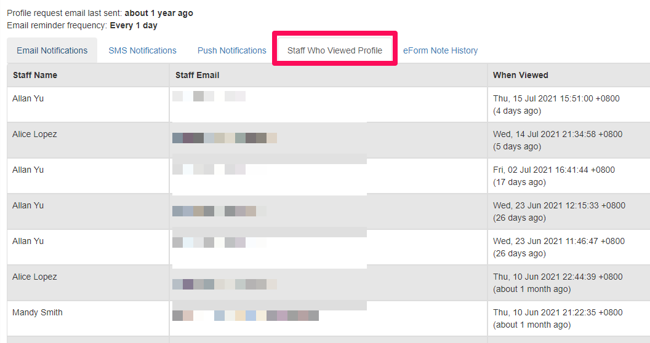Select the Fri, 02 Jul 2021 16:41:44 timestamp
Image resolution: width=650 pixels, height=343 pixels.
pyautogui.click(x=553, y=170)
